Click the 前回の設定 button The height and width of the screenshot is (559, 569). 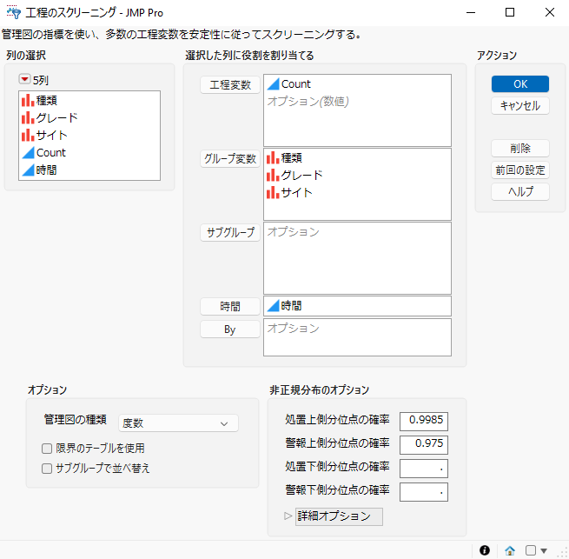click(520, 170)
